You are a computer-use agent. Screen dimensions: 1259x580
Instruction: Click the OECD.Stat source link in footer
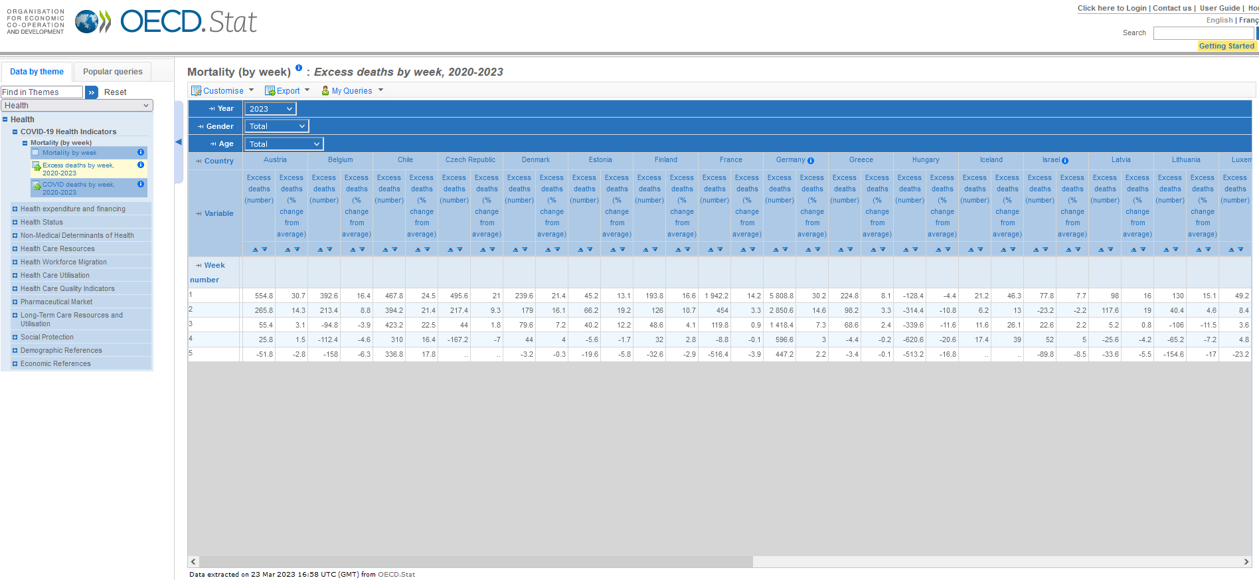coord(396,575)
